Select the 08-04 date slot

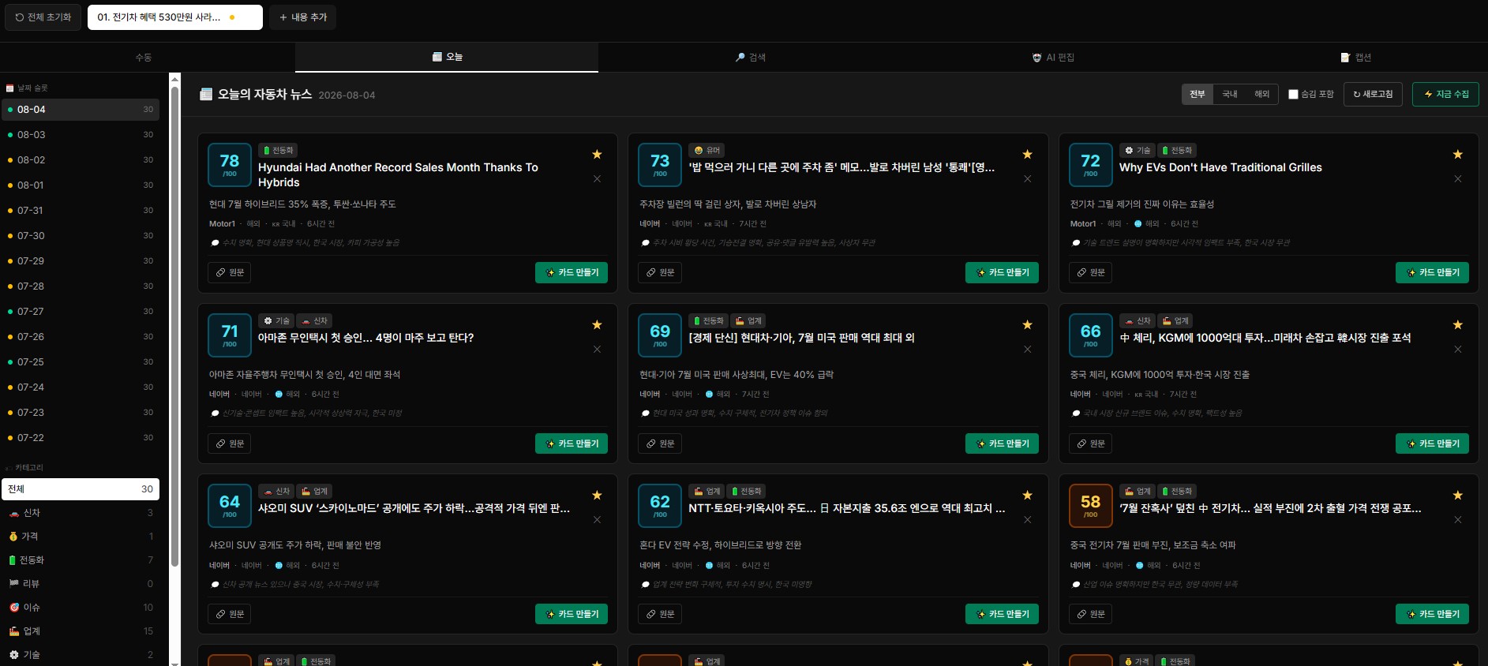point(81,110)
